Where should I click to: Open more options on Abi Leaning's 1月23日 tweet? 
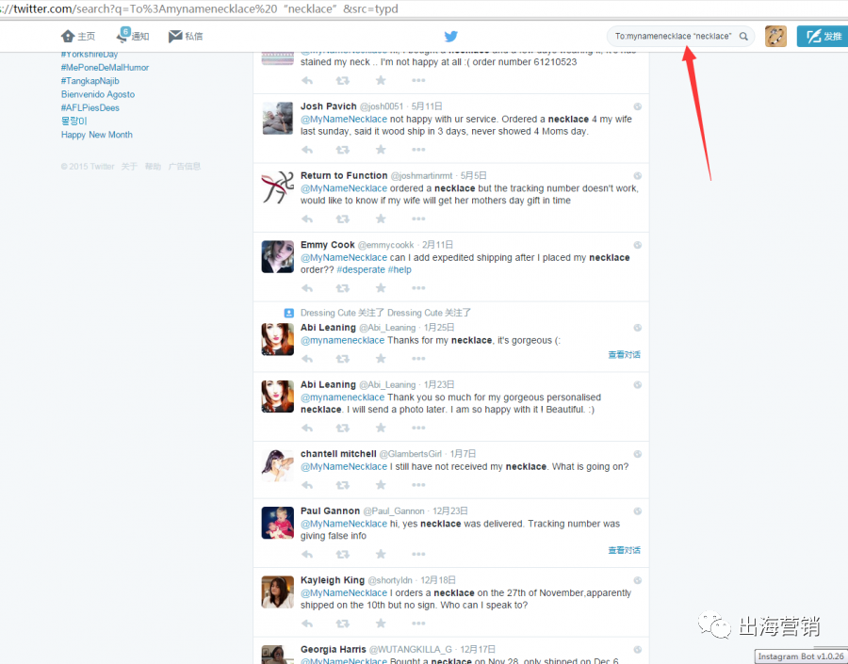tap(418, 428)
